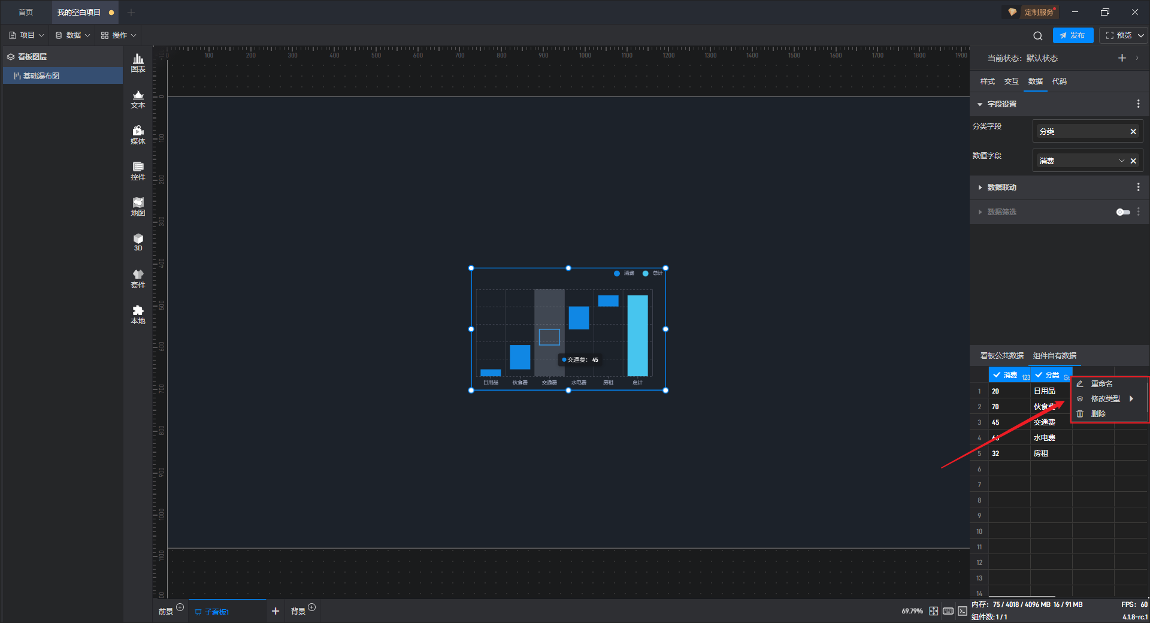Open the 数据 dropdown menu in toolbar
Image resolution: width=1150 pixels, height=623 pixels.
click(x=72, y=35)
